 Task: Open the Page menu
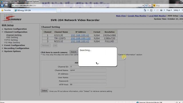click(x=169, y=10)
